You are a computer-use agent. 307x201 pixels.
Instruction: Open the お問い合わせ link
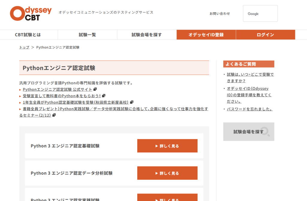[220, 13]
